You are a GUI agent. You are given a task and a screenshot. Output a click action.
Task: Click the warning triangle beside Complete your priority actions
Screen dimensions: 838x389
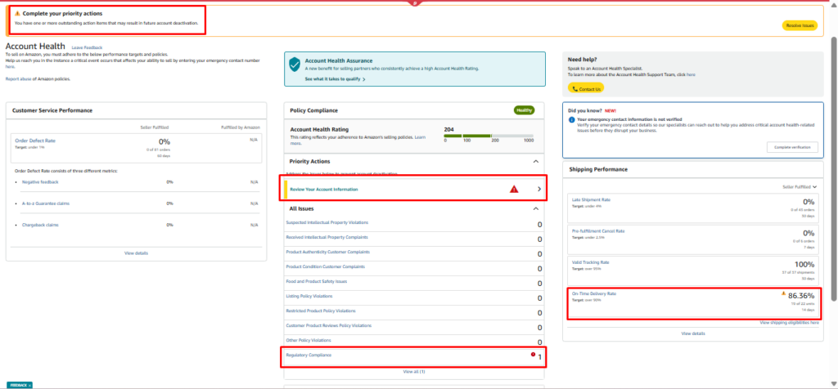click(18, 13)
